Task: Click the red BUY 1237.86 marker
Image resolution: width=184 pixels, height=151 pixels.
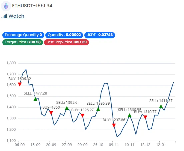Action: [114, 125]
